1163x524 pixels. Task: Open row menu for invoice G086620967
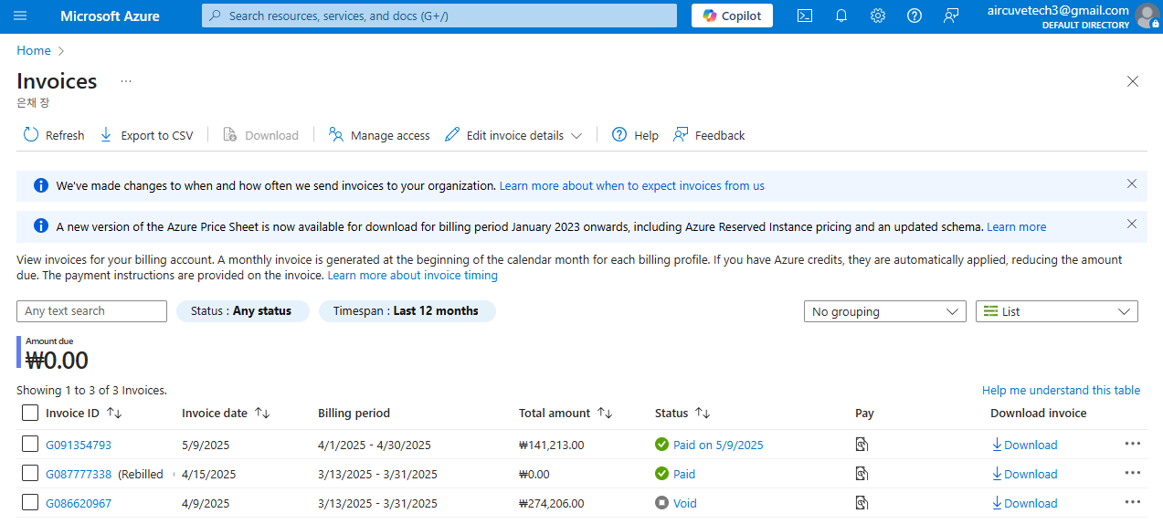click(x=1133, y=502)
